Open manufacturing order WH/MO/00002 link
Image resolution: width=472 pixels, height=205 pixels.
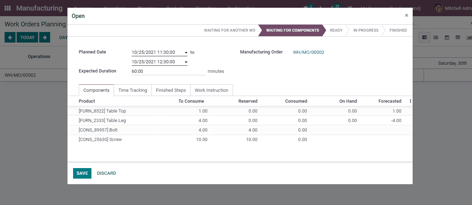pos(309,52)
